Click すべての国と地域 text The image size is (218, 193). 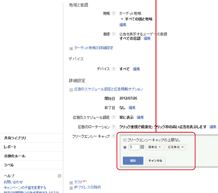pyautogui.click(x=138, y=19)
